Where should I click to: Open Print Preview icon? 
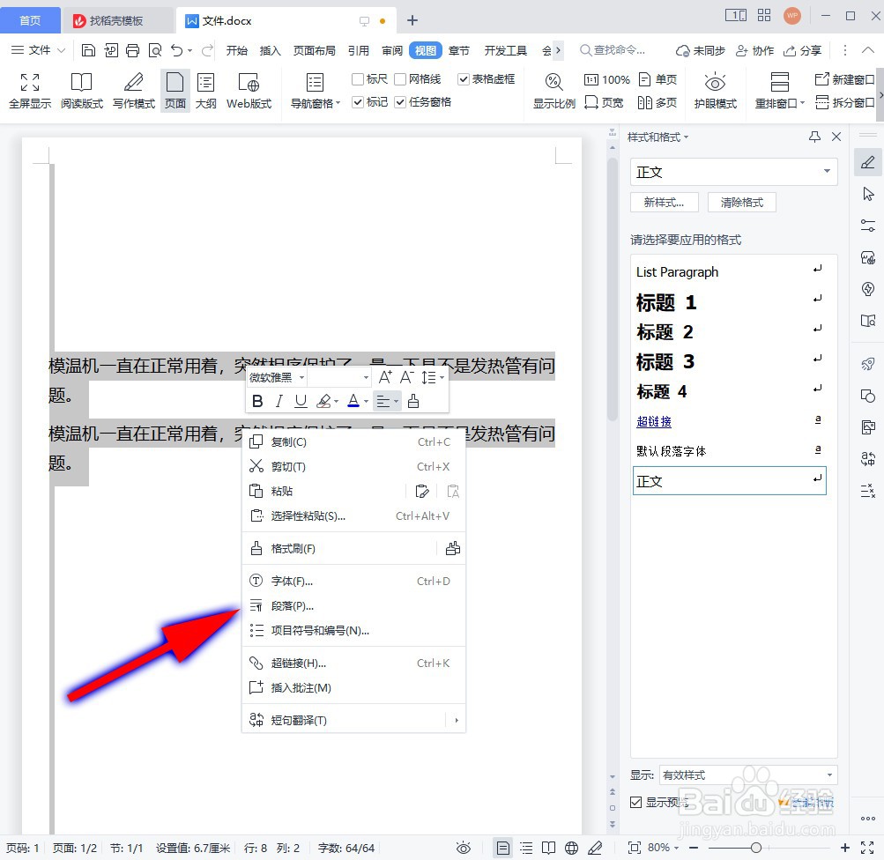[155, 51]
